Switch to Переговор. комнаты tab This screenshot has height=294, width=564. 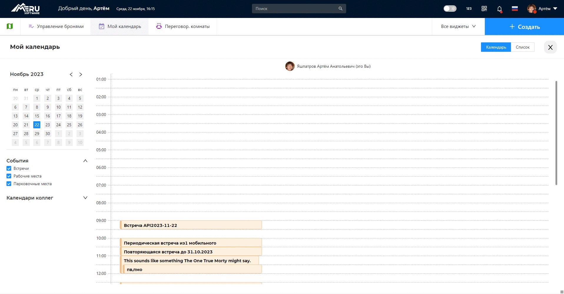tap(183, 26)
